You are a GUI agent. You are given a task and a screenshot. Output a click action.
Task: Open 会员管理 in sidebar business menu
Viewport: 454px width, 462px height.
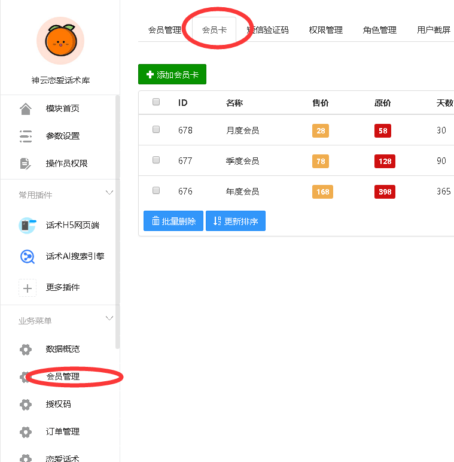point(63,376)
